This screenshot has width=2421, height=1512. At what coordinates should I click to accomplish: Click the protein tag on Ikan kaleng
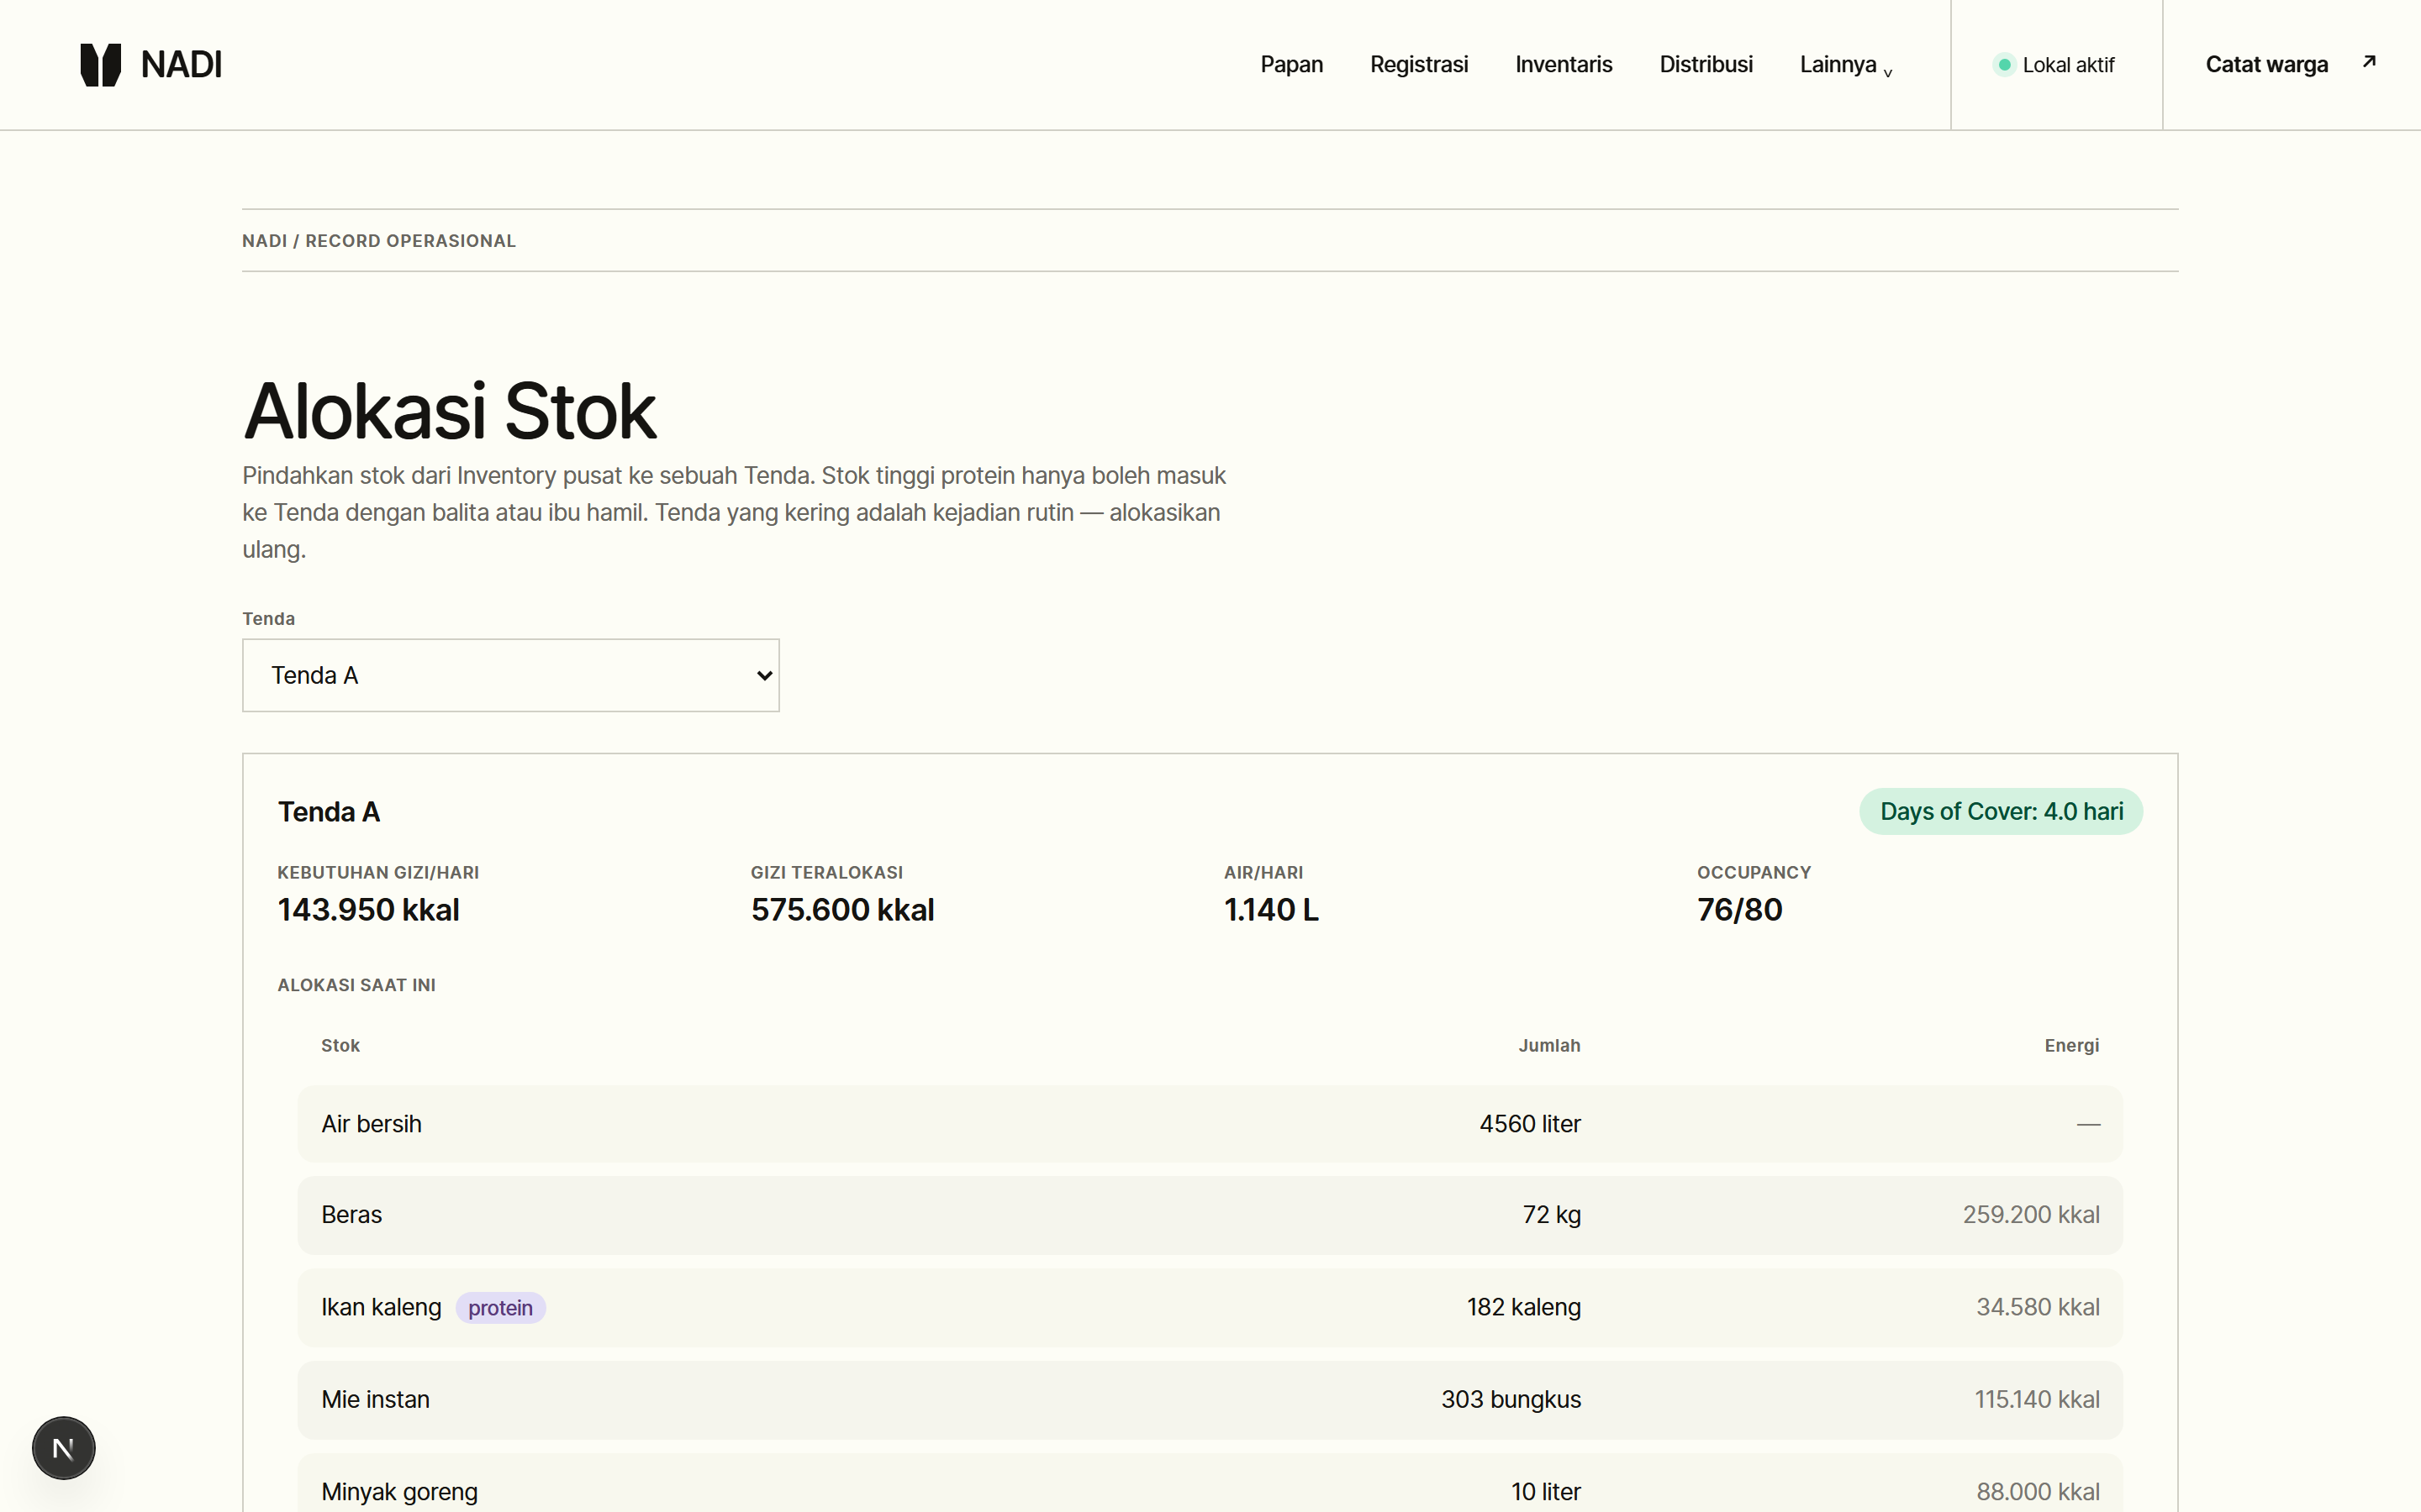500,1307
